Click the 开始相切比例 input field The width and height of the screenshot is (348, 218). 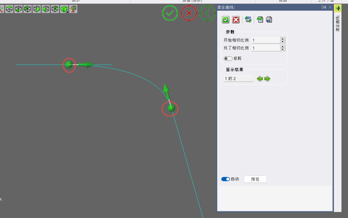point(266,40)
